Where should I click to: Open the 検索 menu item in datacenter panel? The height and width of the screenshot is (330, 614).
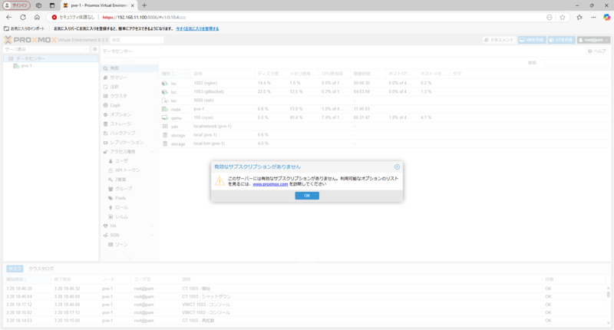129,68
